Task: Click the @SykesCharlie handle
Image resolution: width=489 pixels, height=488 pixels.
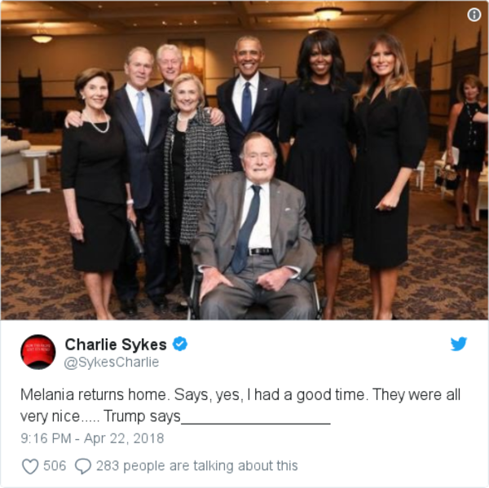Action: (112, 363)
